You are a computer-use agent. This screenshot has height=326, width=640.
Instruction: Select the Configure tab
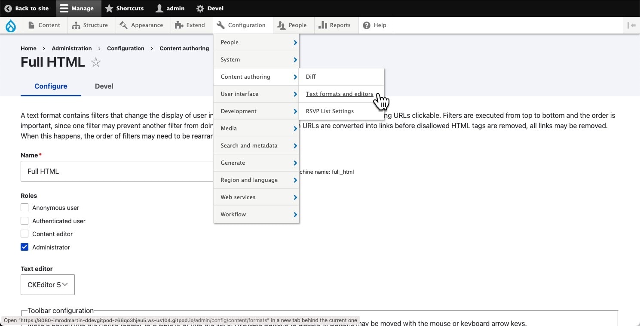click(x=51, y=86)
